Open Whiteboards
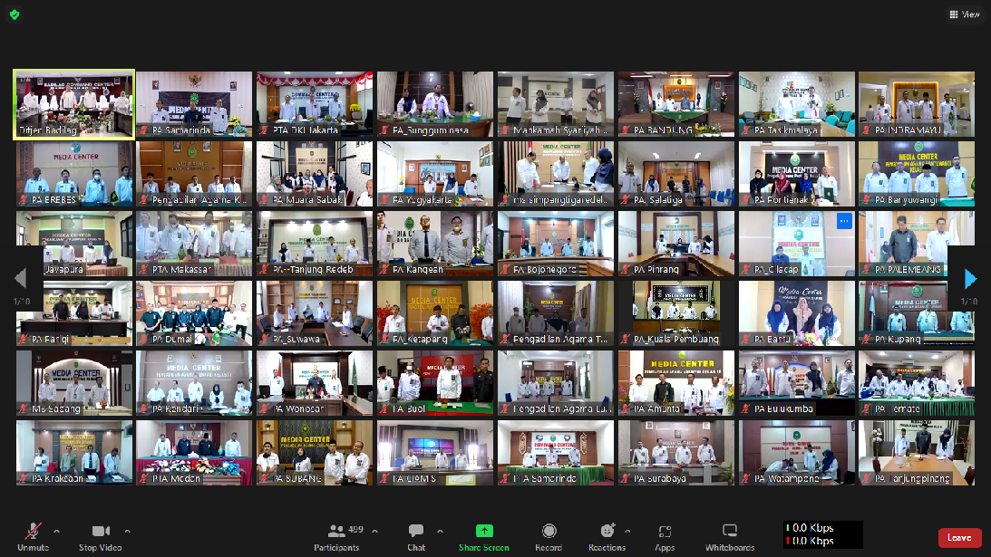The width and height of the screenshot is (991, 557). pyautogui.click(x=730, y=535)
